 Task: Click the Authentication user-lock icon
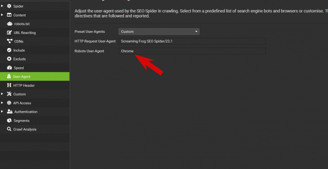click(x=10, y=112)
